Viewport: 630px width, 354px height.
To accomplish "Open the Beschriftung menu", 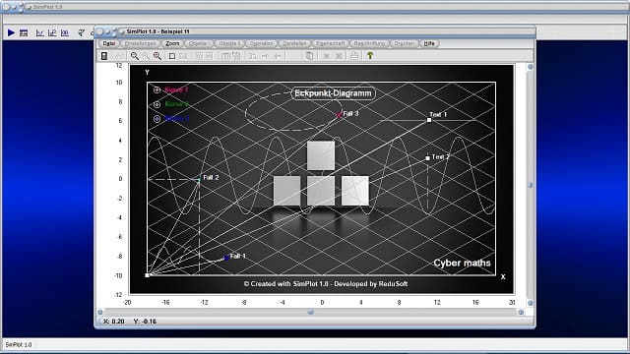I will tap(369, 43).
